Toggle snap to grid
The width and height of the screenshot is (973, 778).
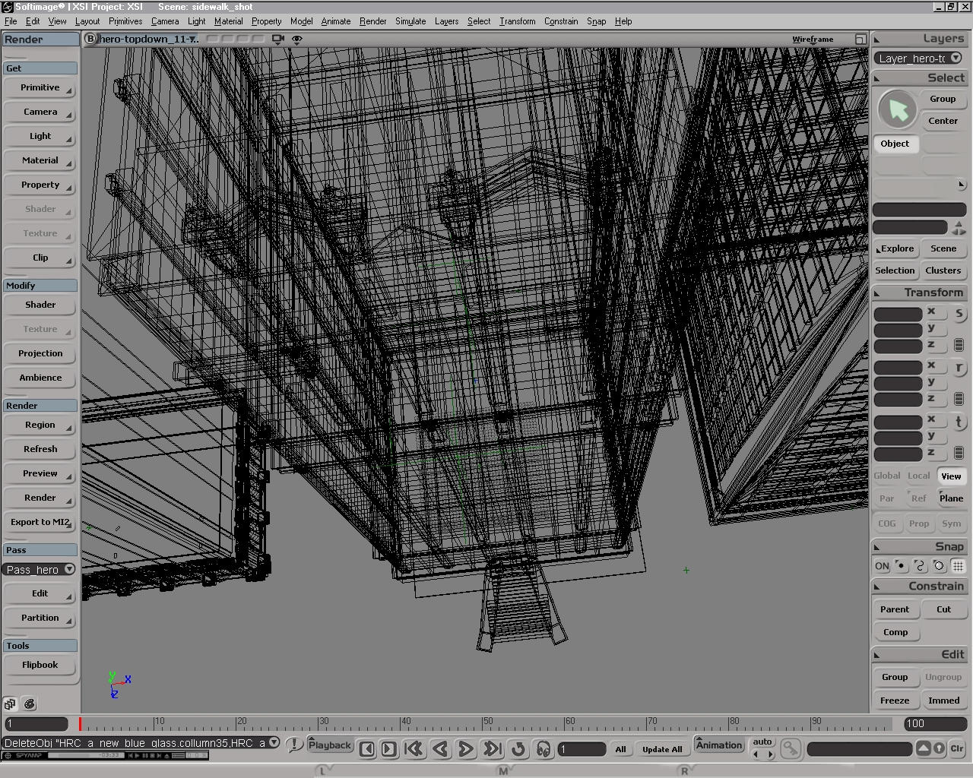click(958, 566)
